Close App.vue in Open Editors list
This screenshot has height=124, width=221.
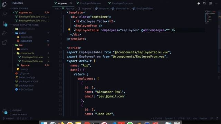point(13,12)
